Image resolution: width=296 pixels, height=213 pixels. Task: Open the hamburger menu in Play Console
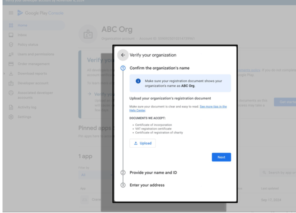pyautogui.click(x=11, y=13)
